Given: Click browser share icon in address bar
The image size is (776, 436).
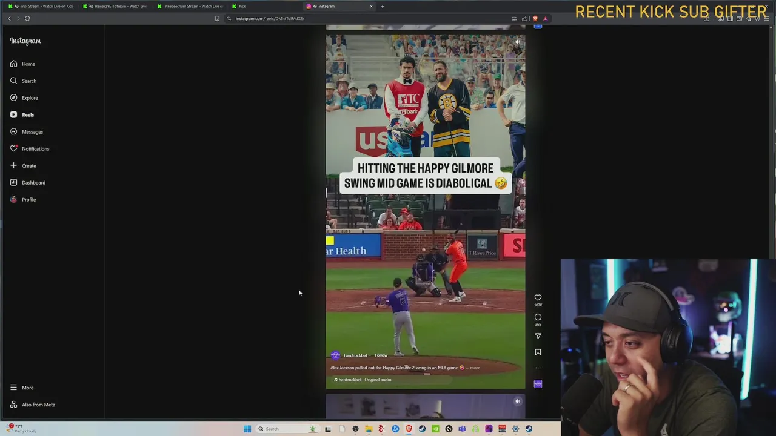Looking at the screenshot, I should tap(524, 18).
